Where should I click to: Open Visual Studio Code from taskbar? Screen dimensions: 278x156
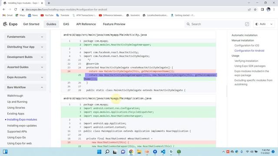(163, 152)
